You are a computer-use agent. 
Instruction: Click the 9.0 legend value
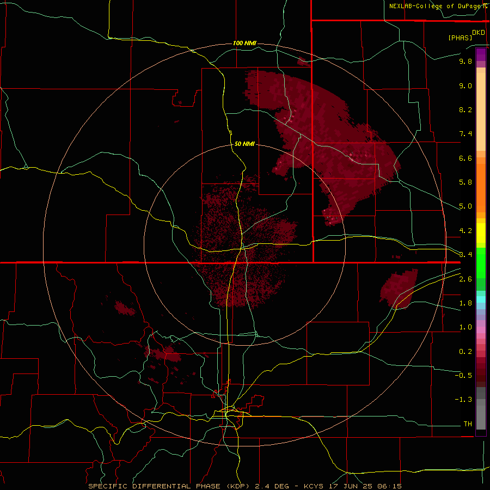point(465,85)
